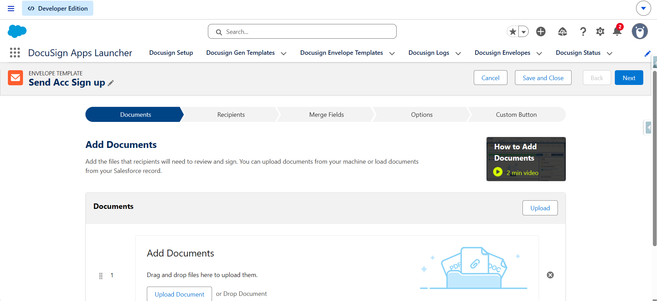Click the DocuSign Apps Launcher title
The image size is (657, 301).
[x=80, y=53]
